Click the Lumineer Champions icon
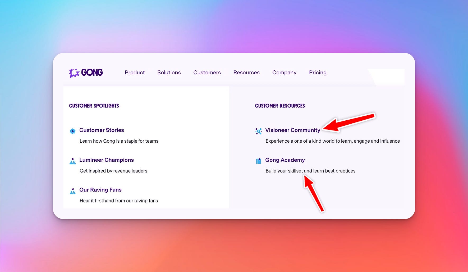468x272 pixels. pos(72,161)
